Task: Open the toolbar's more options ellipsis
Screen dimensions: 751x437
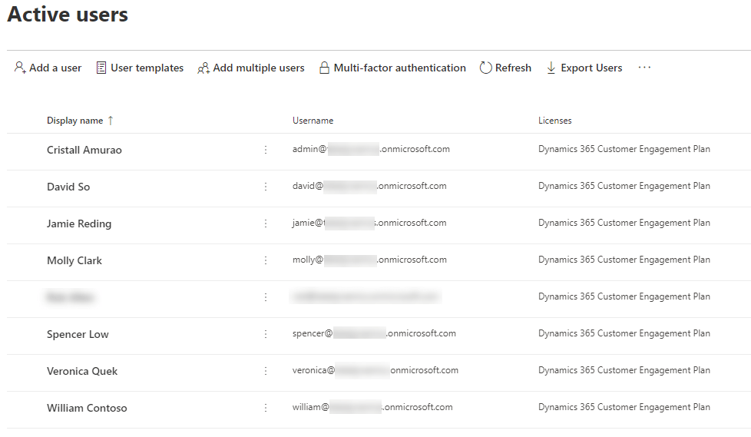Action: [644, 68]
